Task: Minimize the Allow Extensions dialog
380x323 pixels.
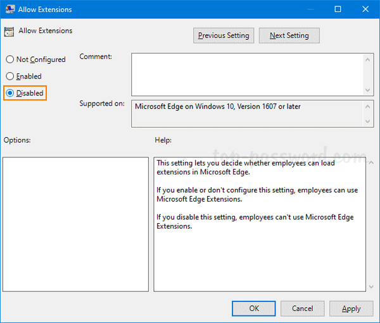Action: point(308,9)
